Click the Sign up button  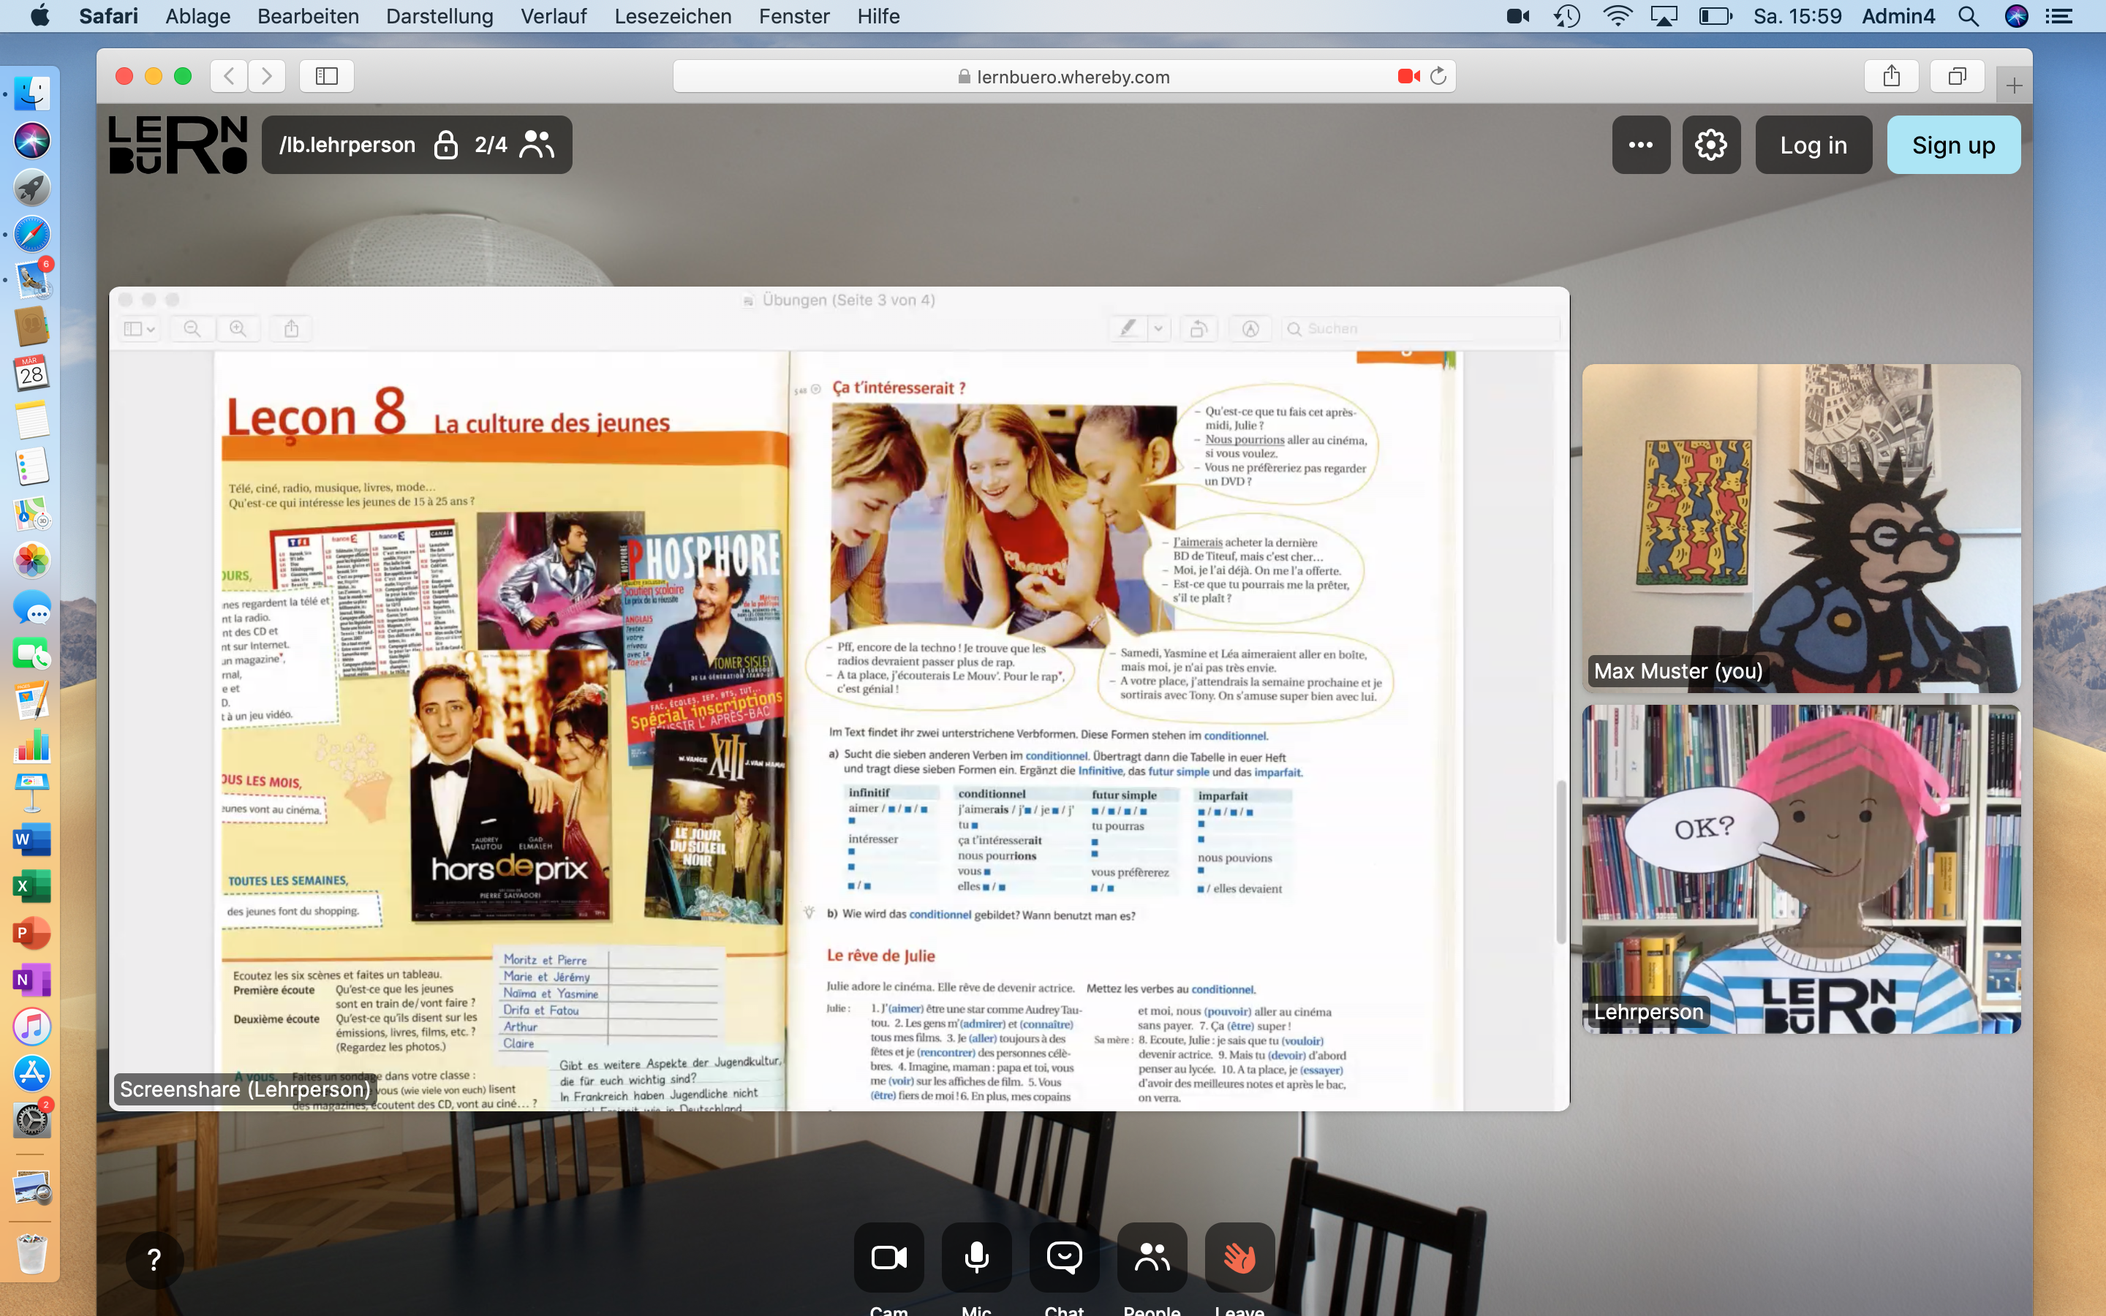click(1954, 145)
